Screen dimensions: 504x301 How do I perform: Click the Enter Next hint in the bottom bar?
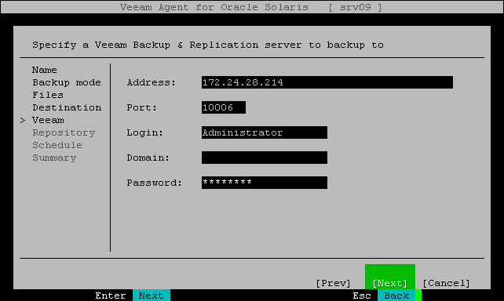[x=133, y=296]
